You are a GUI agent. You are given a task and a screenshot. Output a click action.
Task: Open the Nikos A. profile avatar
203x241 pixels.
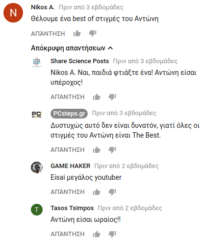click(x=13, y=13)
